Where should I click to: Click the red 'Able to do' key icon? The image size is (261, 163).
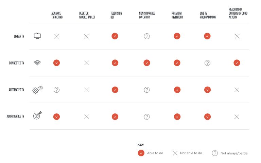coord(141,153)
